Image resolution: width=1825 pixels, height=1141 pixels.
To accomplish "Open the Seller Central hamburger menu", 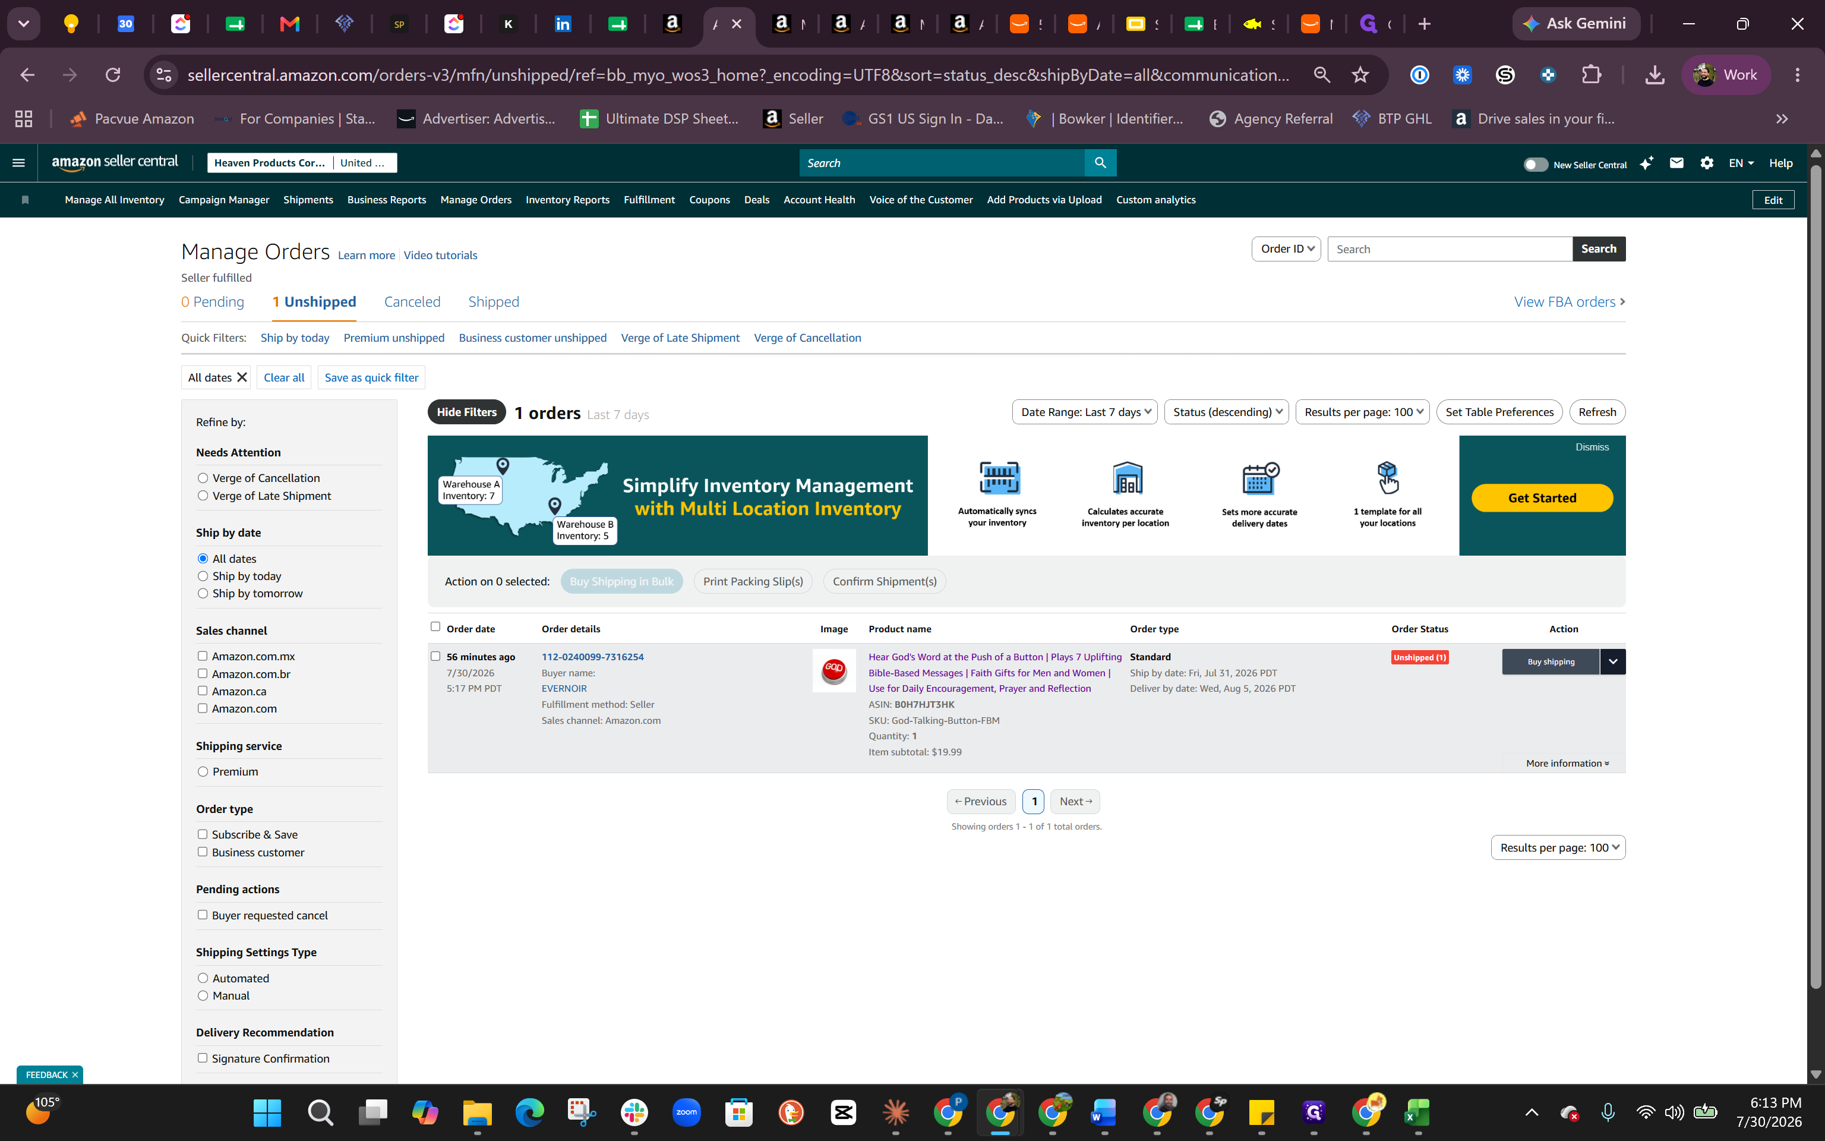I will [x=19, y=163].
